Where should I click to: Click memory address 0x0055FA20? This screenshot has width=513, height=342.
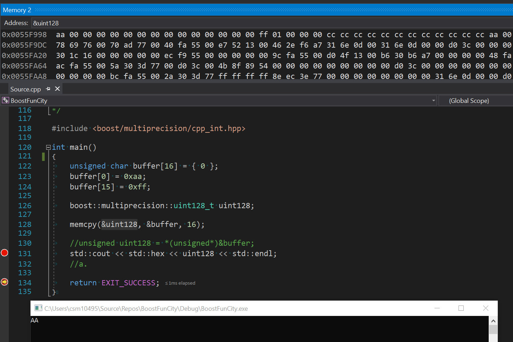click(x=24, y=56)
